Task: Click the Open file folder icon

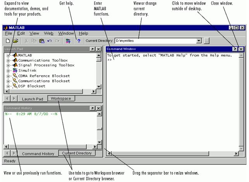Action: (x=15, y=40)
